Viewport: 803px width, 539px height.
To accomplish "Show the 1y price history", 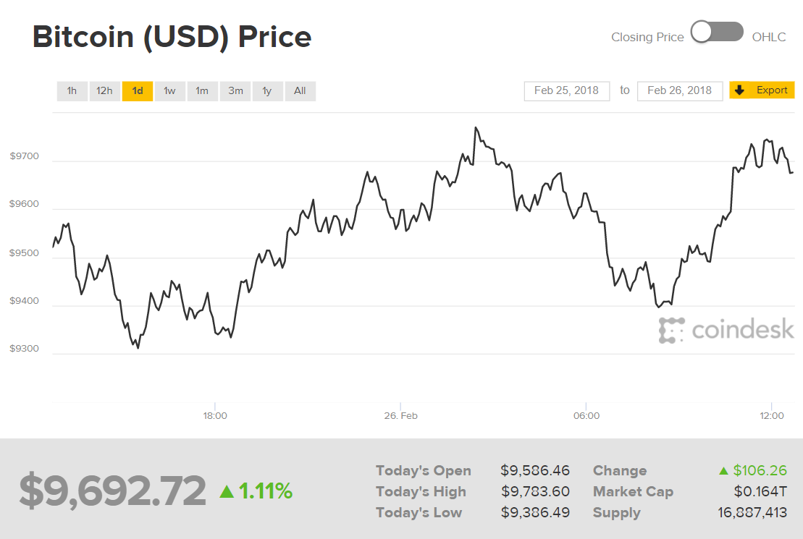I will pyautogui.click(x=267, y=90).
